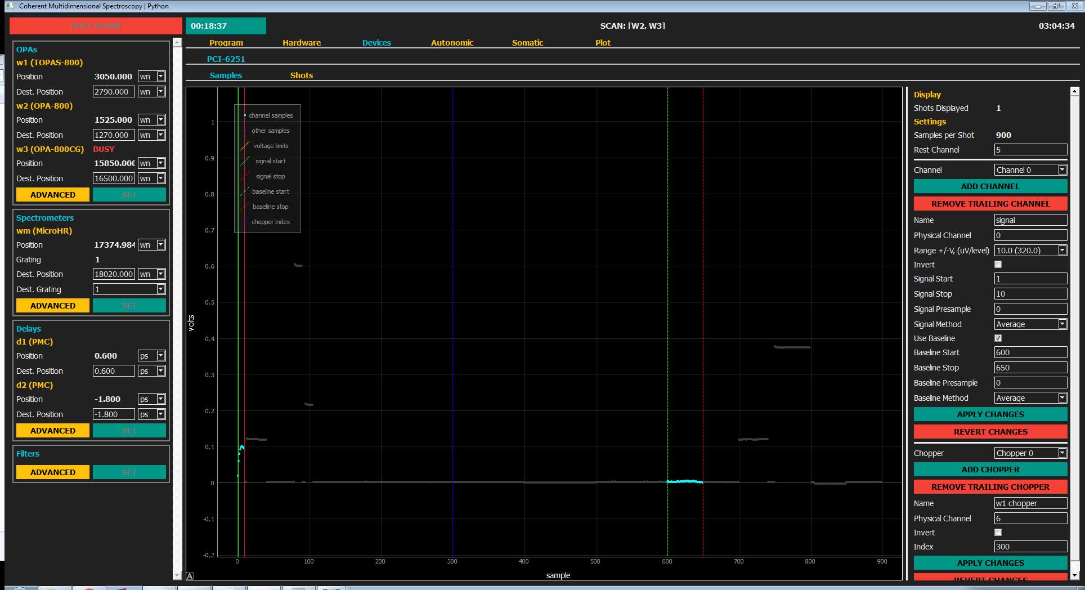This screenshot has width=1085, height=590.
Task: Switch to the Shots tab
Action: [301, 75]
